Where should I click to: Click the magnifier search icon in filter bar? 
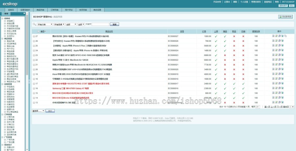[x=34, y=24]
